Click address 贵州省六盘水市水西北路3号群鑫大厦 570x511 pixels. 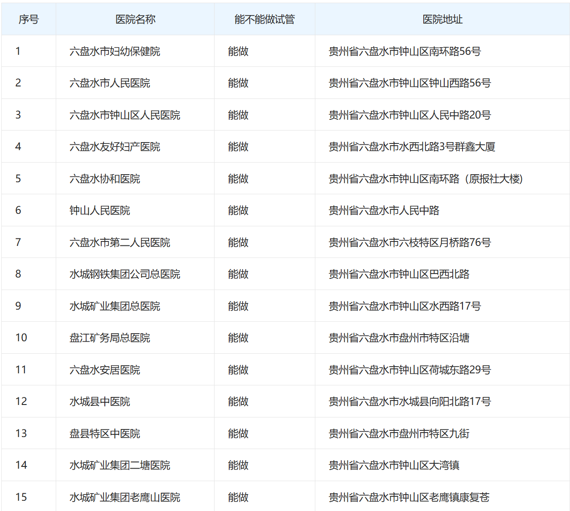(x=412, y=147)
